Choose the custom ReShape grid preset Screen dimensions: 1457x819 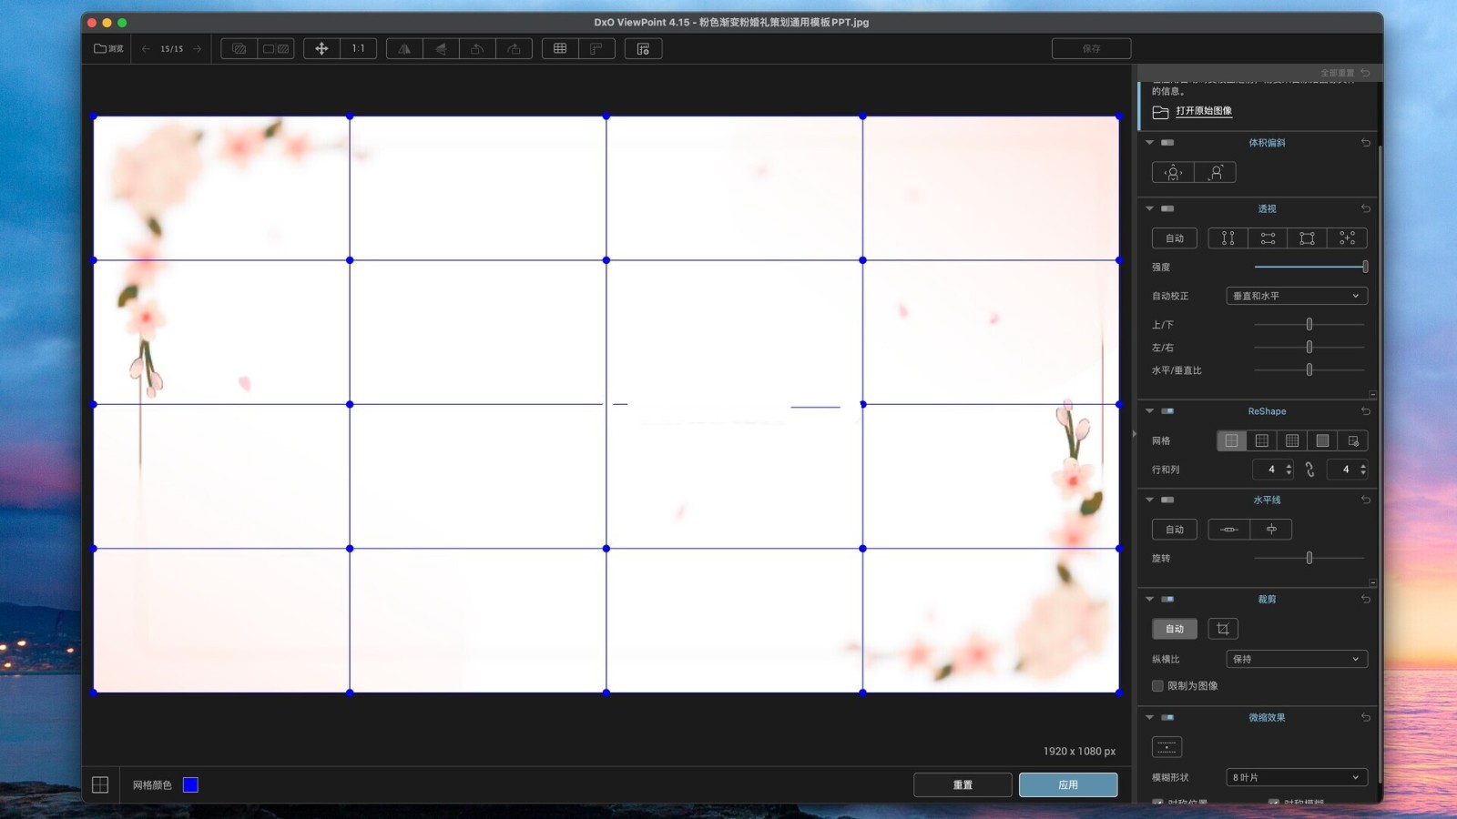pos(1353,440)
